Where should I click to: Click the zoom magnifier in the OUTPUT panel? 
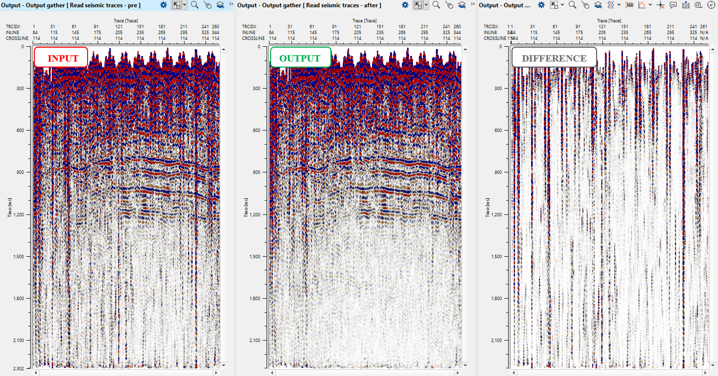click(436, 5)
